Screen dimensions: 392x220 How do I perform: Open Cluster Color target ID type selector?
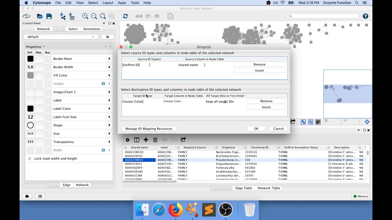[x=133, y=102]
